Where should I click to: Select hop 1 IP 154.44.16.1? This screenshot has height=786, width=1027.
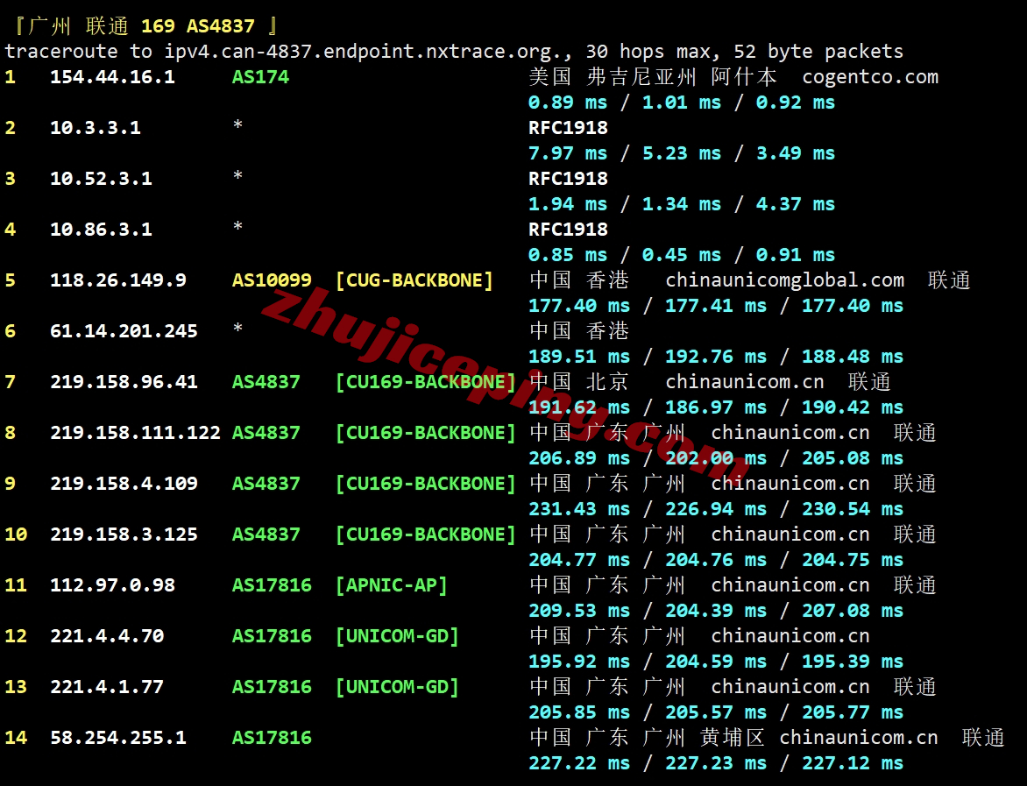coord(113,77)
